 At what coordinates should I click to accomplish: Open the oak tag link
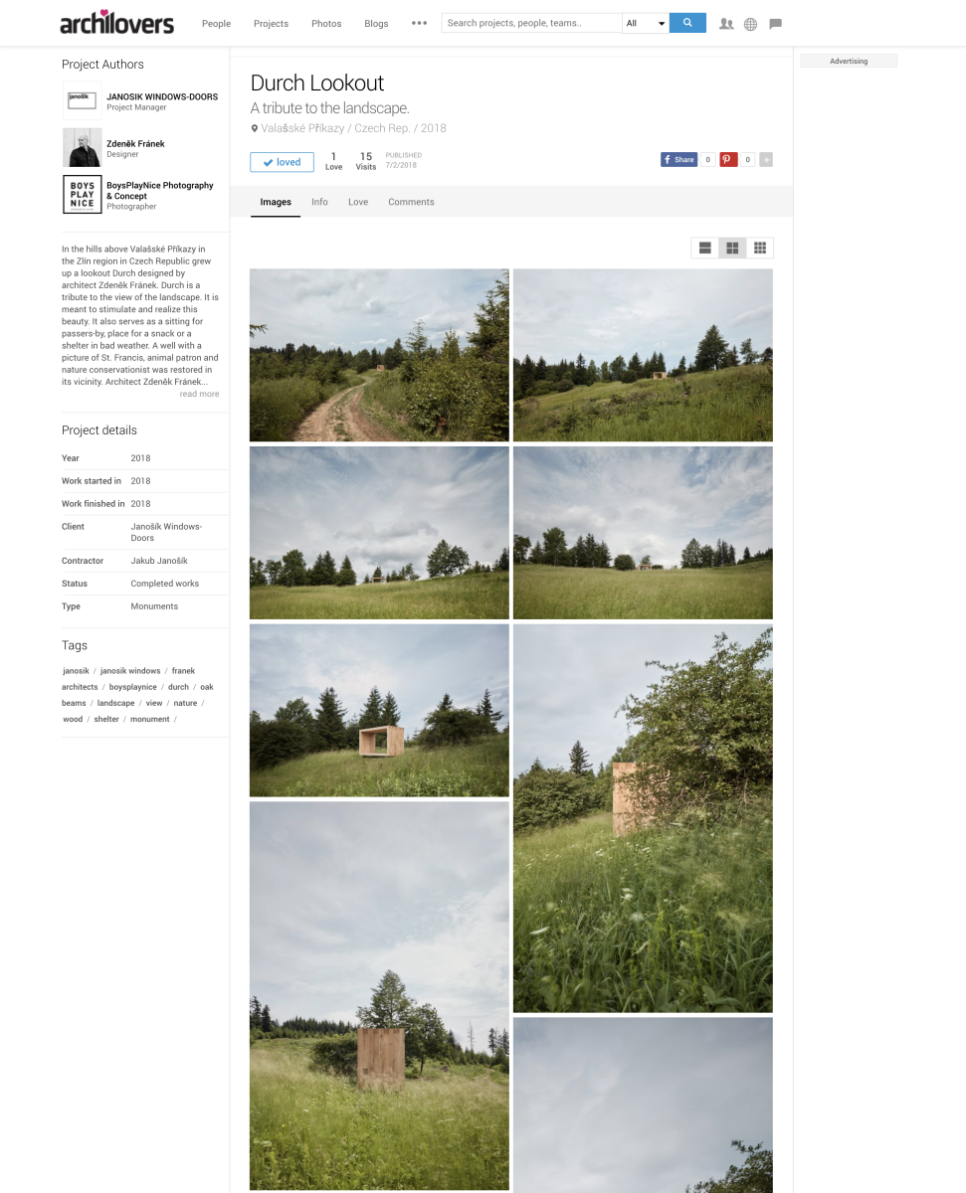coord(207,687)
